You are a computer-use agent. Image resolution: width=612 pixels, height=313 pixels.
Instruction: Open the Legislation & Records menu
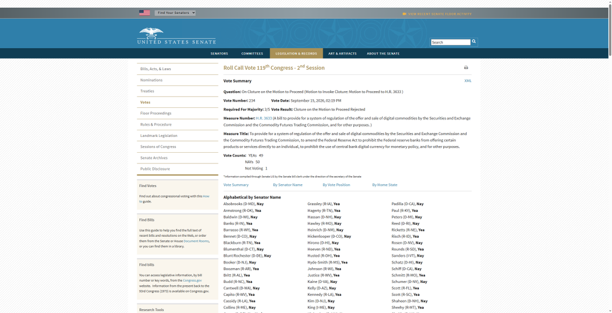click(x=296, y=53)
